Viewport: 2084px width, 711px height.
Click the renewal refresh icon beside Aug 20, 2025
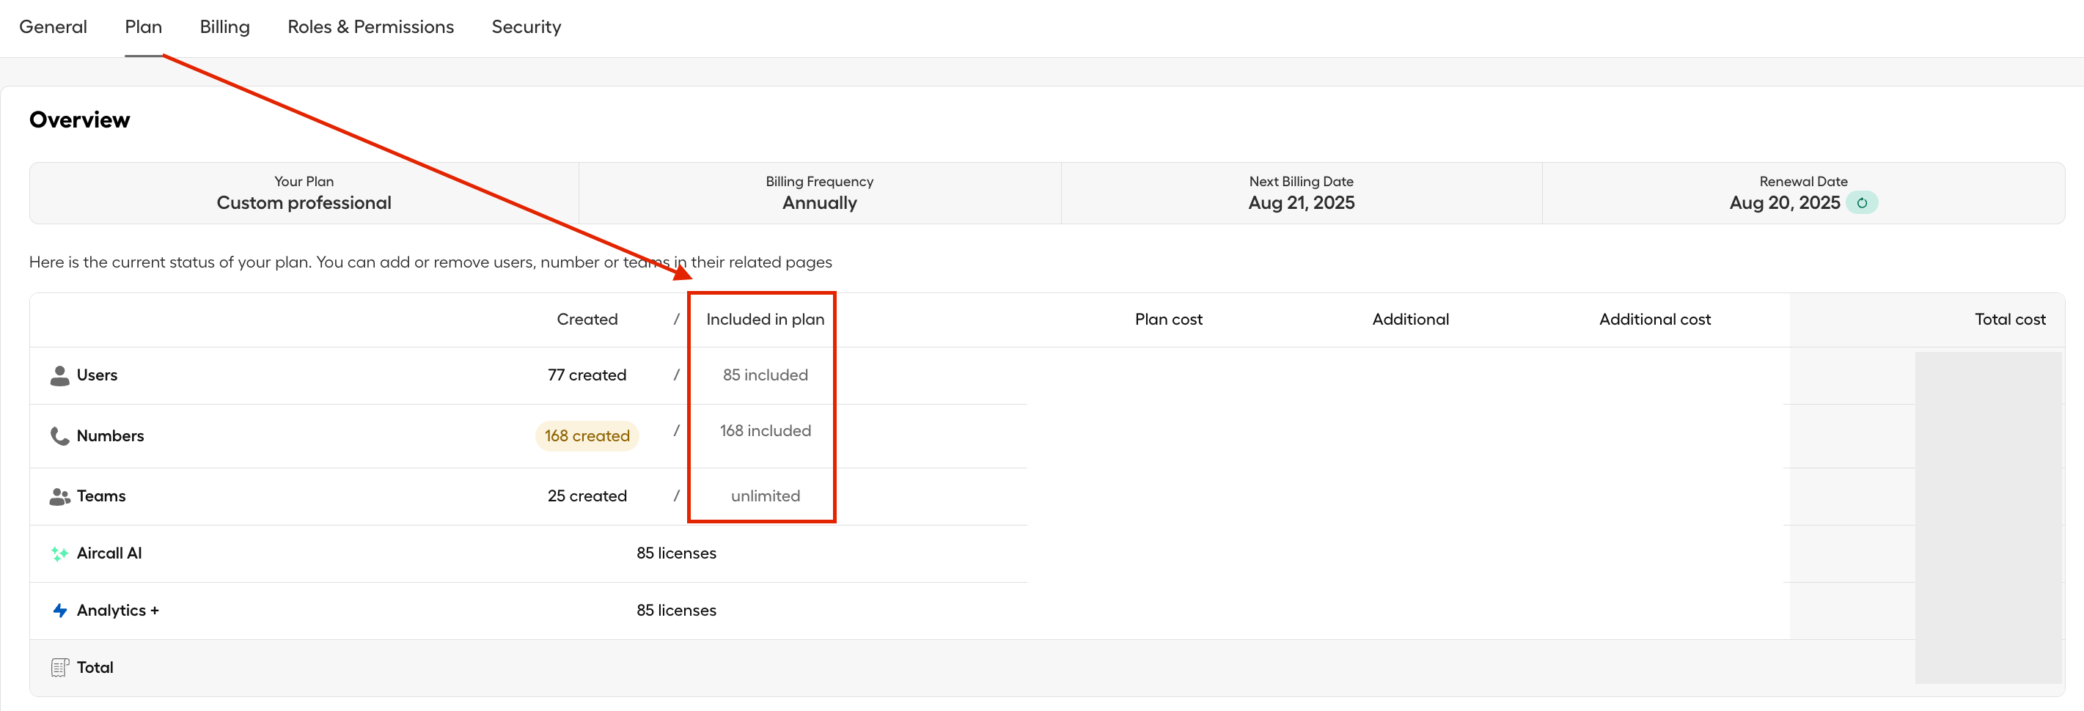point(1862,203)
